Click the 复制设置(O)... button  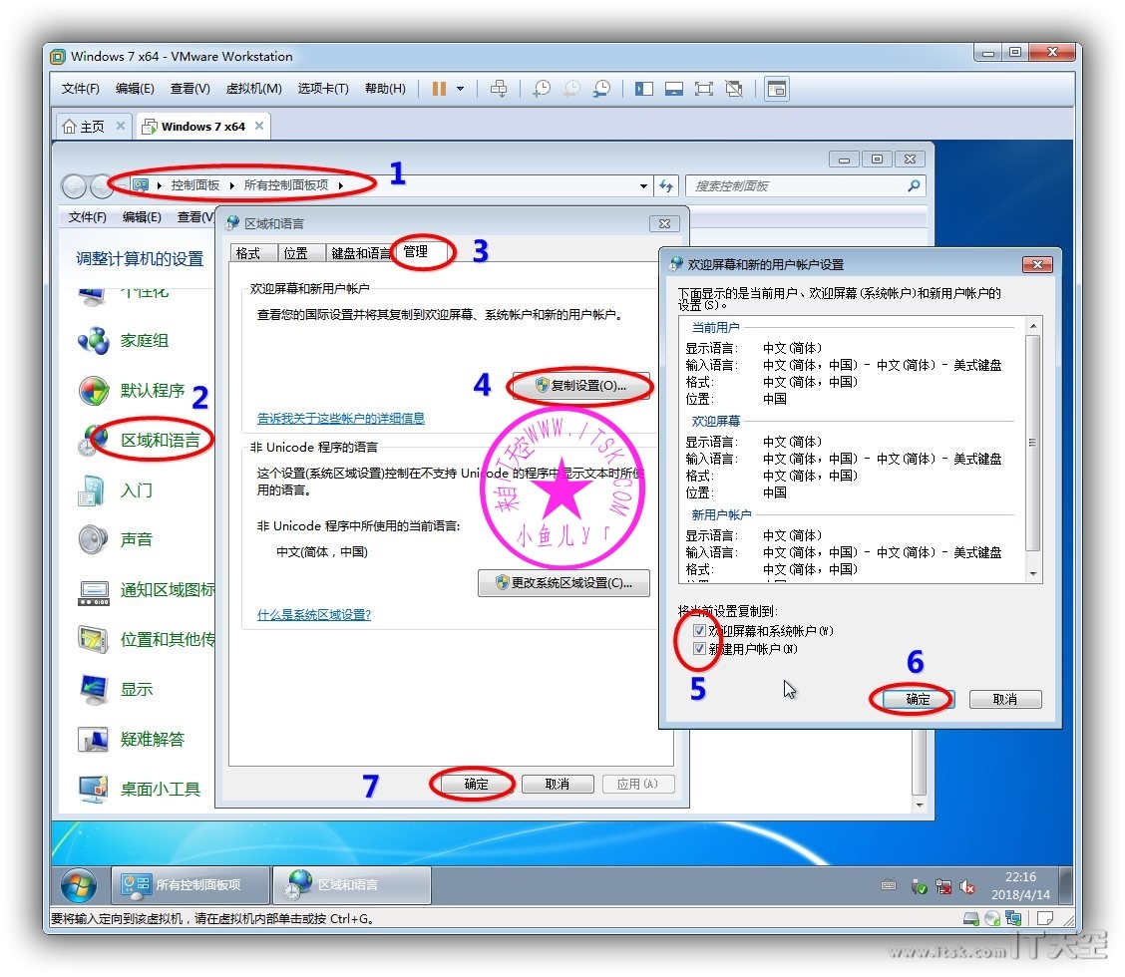click(580, 385)
